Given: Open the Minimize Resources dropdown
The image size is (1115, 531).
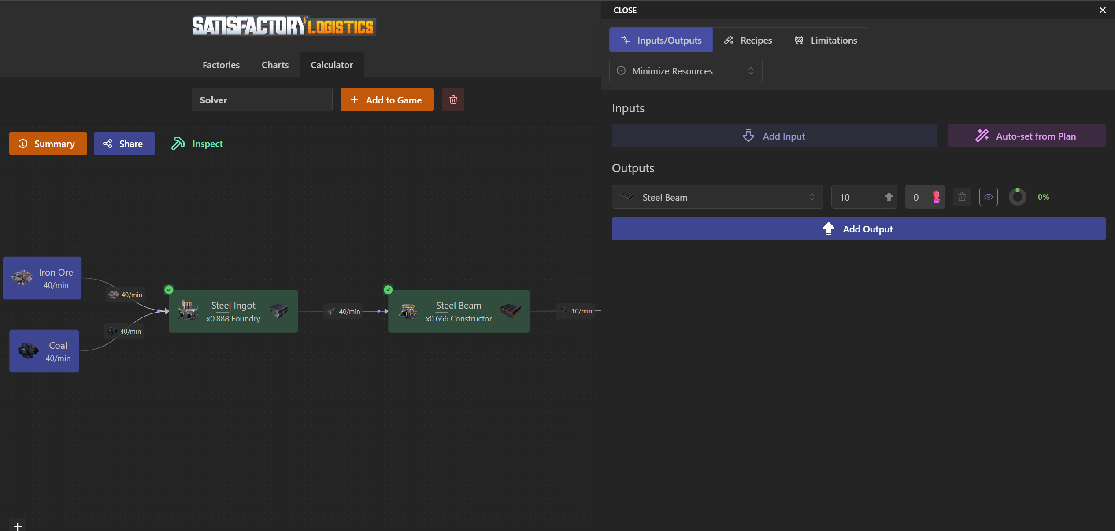Looking at the screenshot, I should click(x=685, y=71).
